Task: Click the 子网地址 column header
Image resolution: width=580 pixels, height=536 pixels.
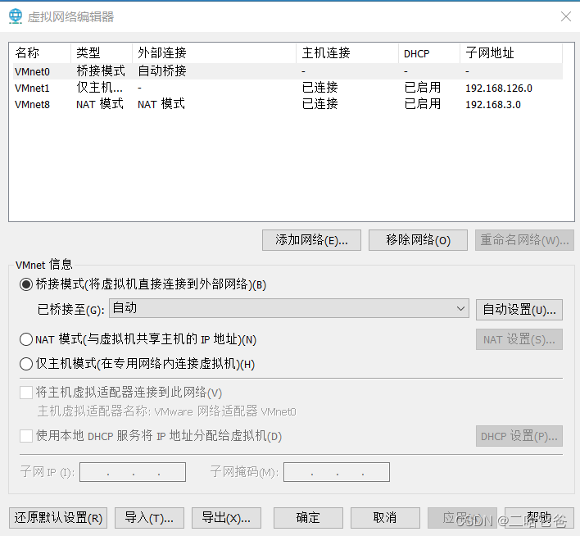Action: coord(511,53)
